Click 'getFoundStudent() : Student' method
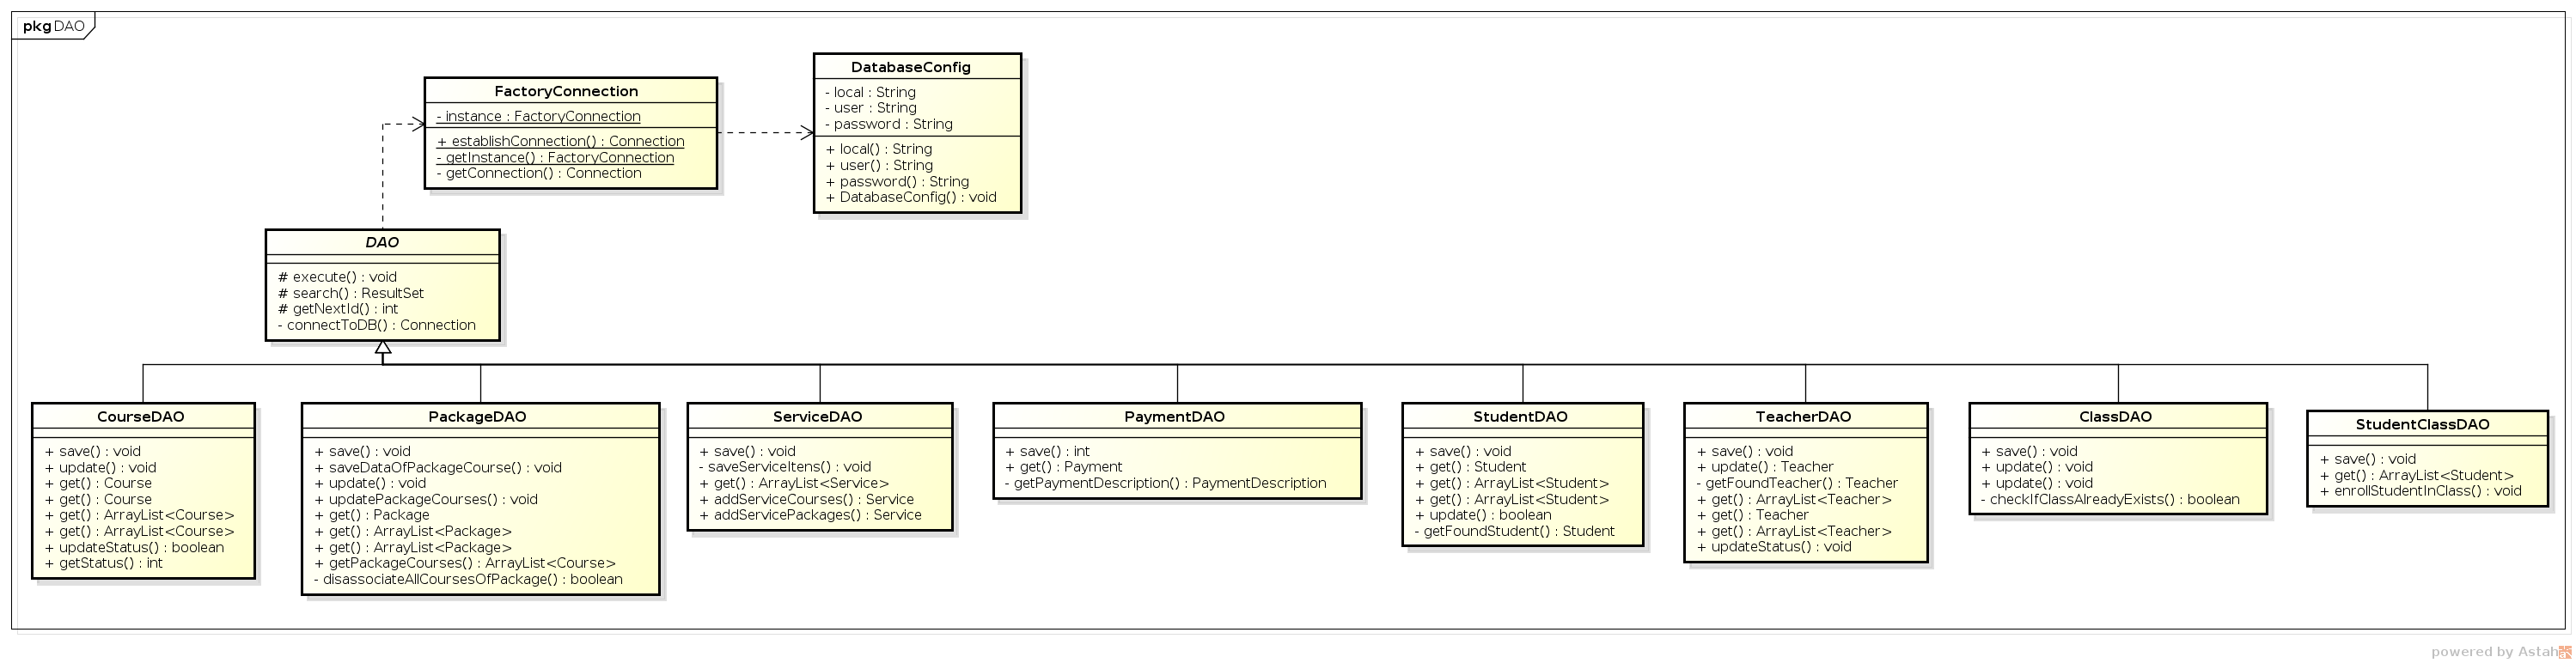Screen dimensions: 2576x663 (x=1514, y=532)
